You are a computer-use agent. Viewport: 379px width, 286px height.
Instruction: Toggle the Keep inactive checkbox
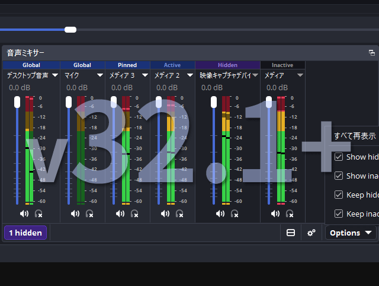(x=339, y=214)
